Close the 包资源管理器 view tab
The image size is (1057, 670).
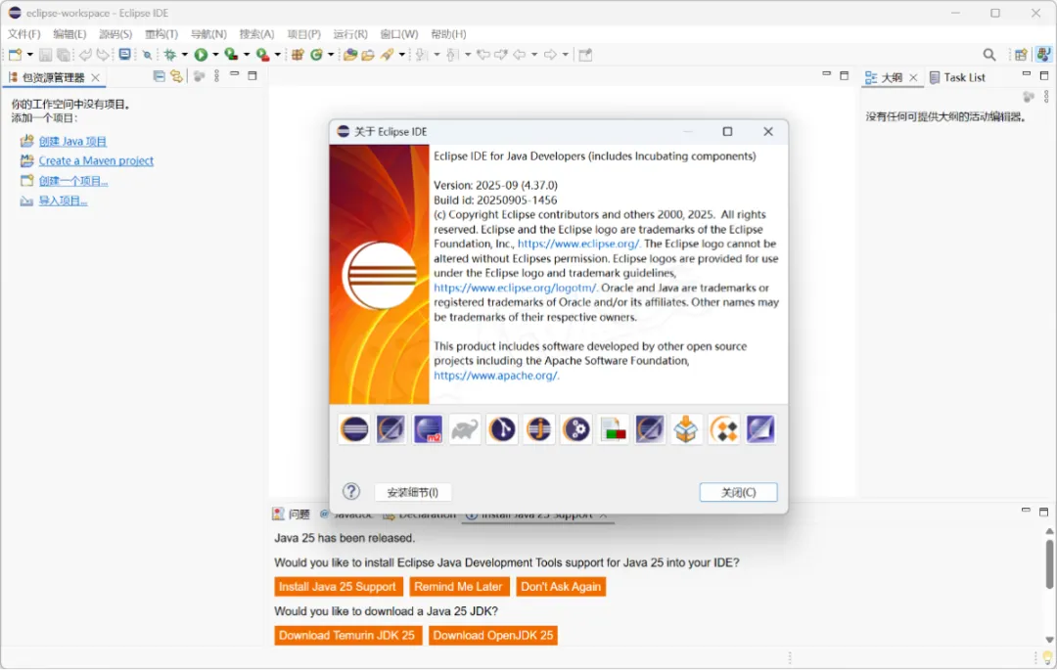click(x=96, y=77)
